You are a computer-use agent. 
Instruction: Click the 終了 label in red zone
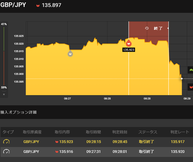click(x=158, y=28)
